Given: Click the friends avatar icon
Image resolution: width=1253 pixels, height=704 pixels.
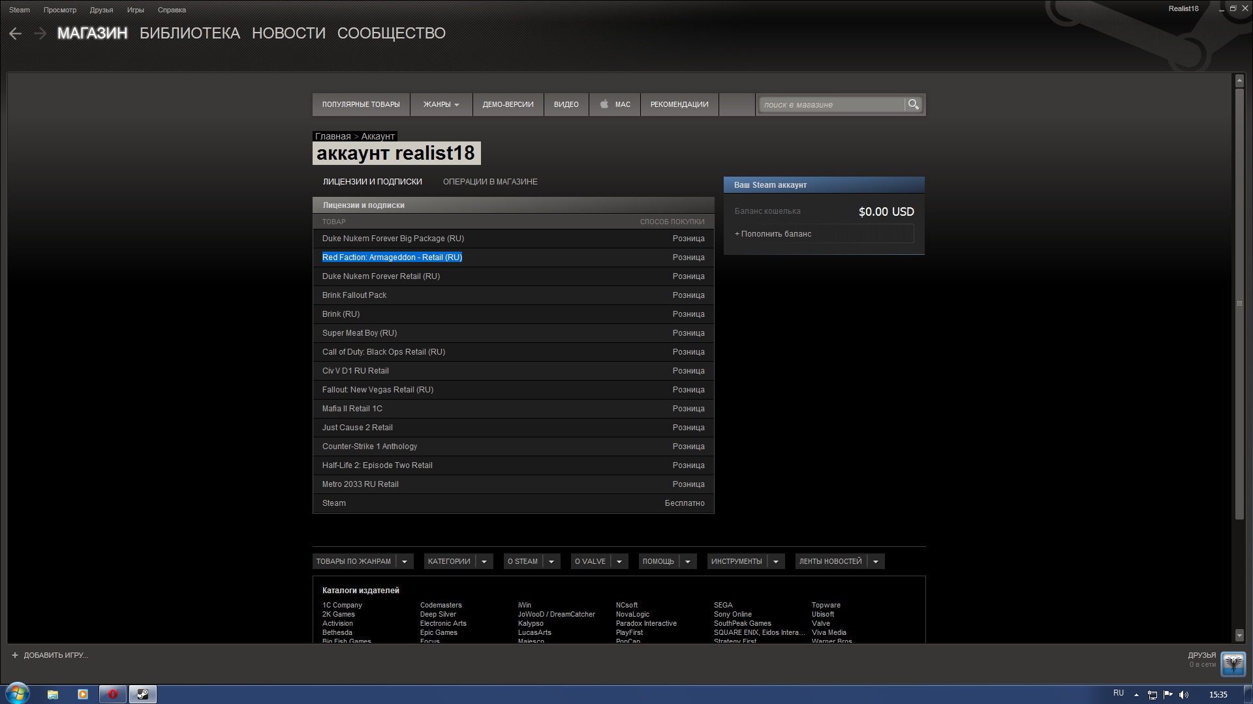Looking at the screenshot, I should click(1233, 664).
